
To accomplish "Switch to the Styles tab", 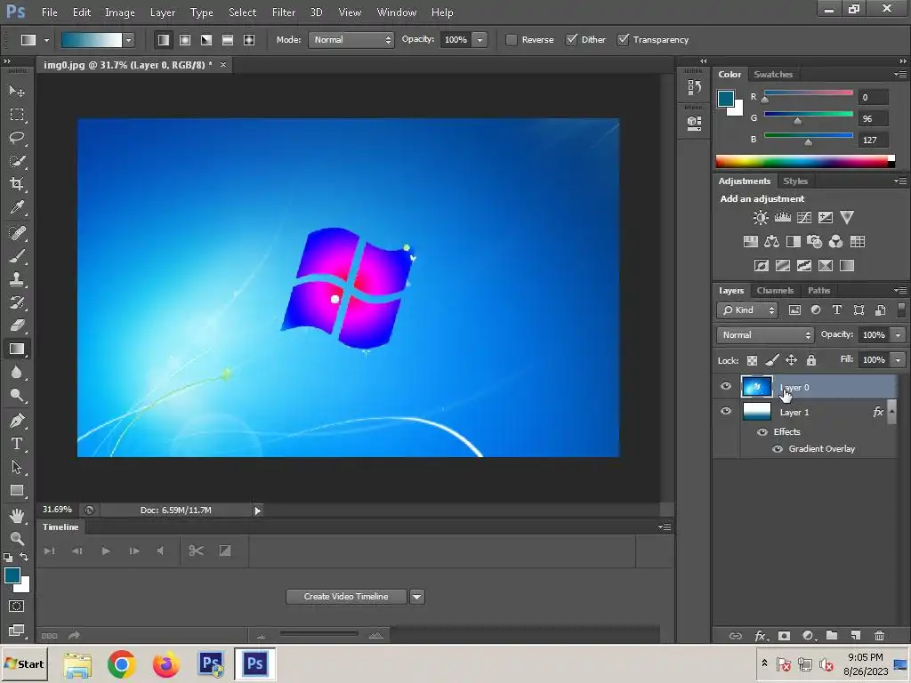I will 795,181.
